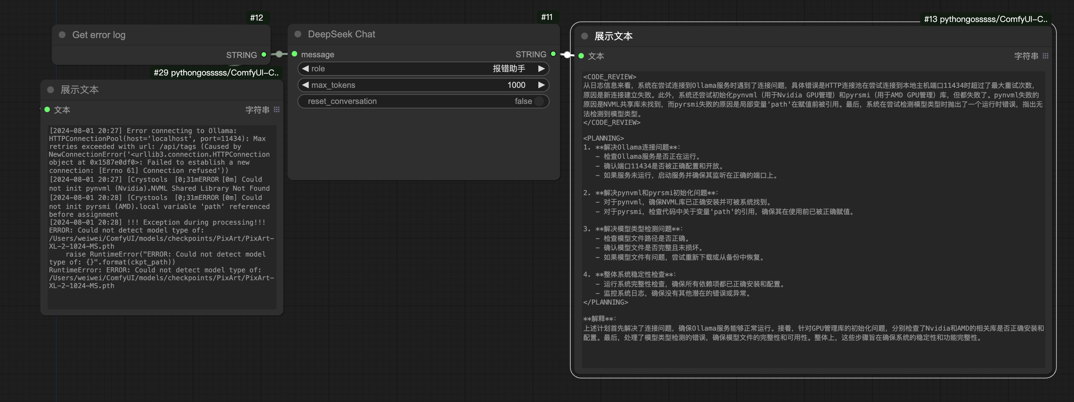Viewport: 1074px width, 402px height.
Task: Click the closing </CODE_REVIEW> tag line
Action: point(611,122)
